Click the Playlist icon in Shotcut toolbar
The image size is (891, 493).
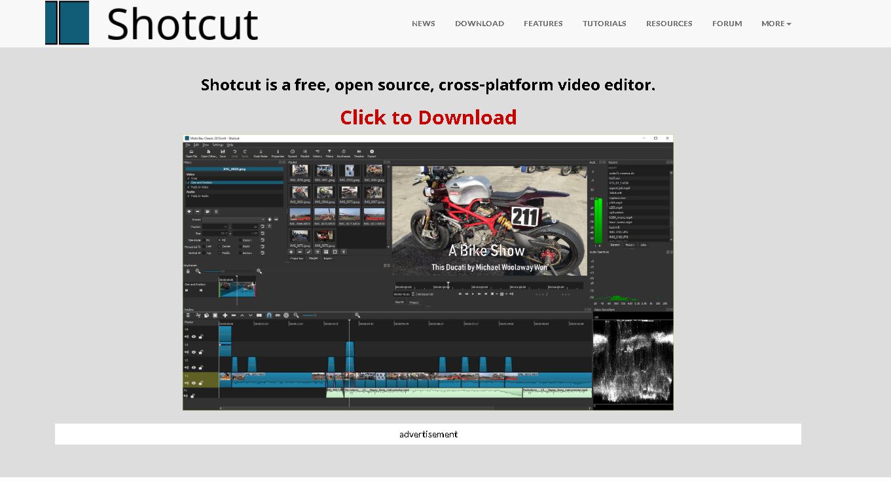(304, 153)
